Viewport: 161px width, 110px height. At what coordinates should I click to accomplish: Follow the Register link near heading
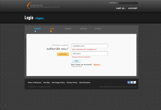pyautogui.click(x=40, y=18)
